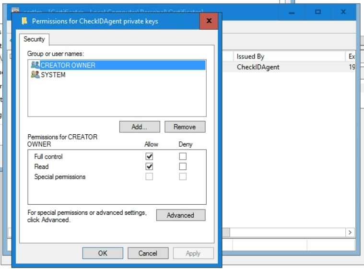Click the certlm window icon in title bar
Viewport: 364px width, 269px height.
point(16,11)
